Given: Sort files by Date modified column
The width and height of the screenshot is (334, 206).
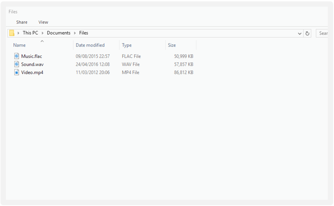Looking at the screenshot, I should pos(90,45).
